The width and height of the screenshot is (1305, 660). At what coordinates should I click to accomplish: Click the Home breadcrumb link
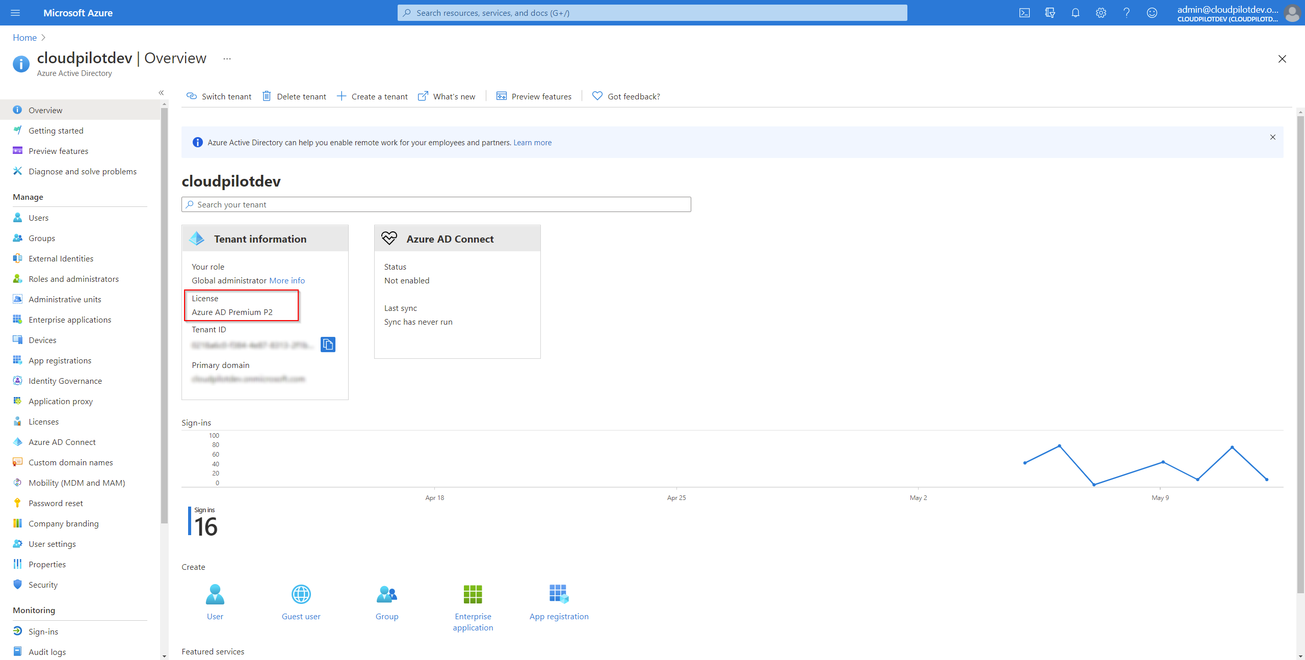[x=24, y=38]
